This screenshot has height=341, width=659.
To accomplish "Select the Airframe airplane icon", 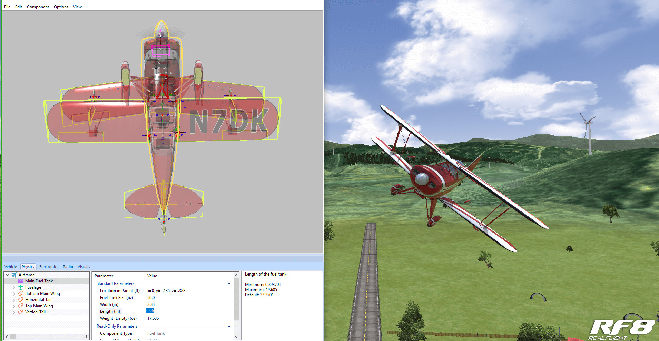I will pos(14,275).
